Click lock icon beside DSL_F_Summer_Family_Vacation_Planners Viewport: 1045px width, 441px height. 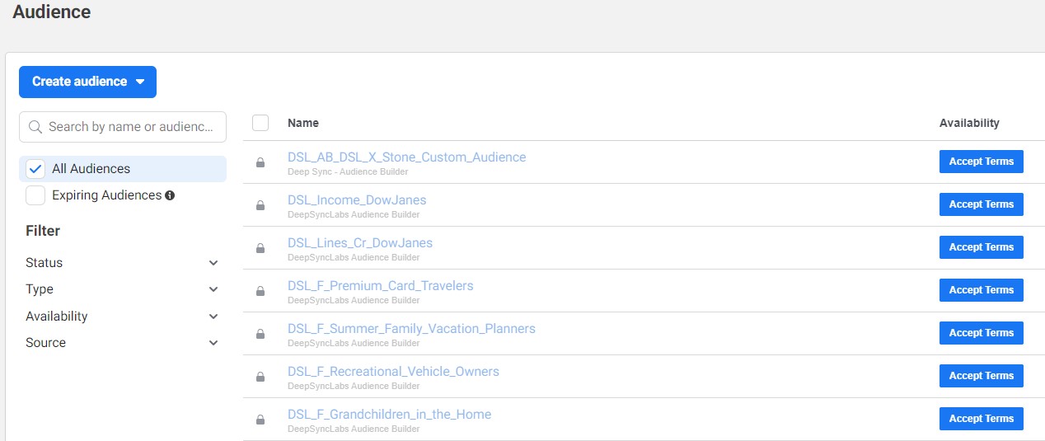260,334
